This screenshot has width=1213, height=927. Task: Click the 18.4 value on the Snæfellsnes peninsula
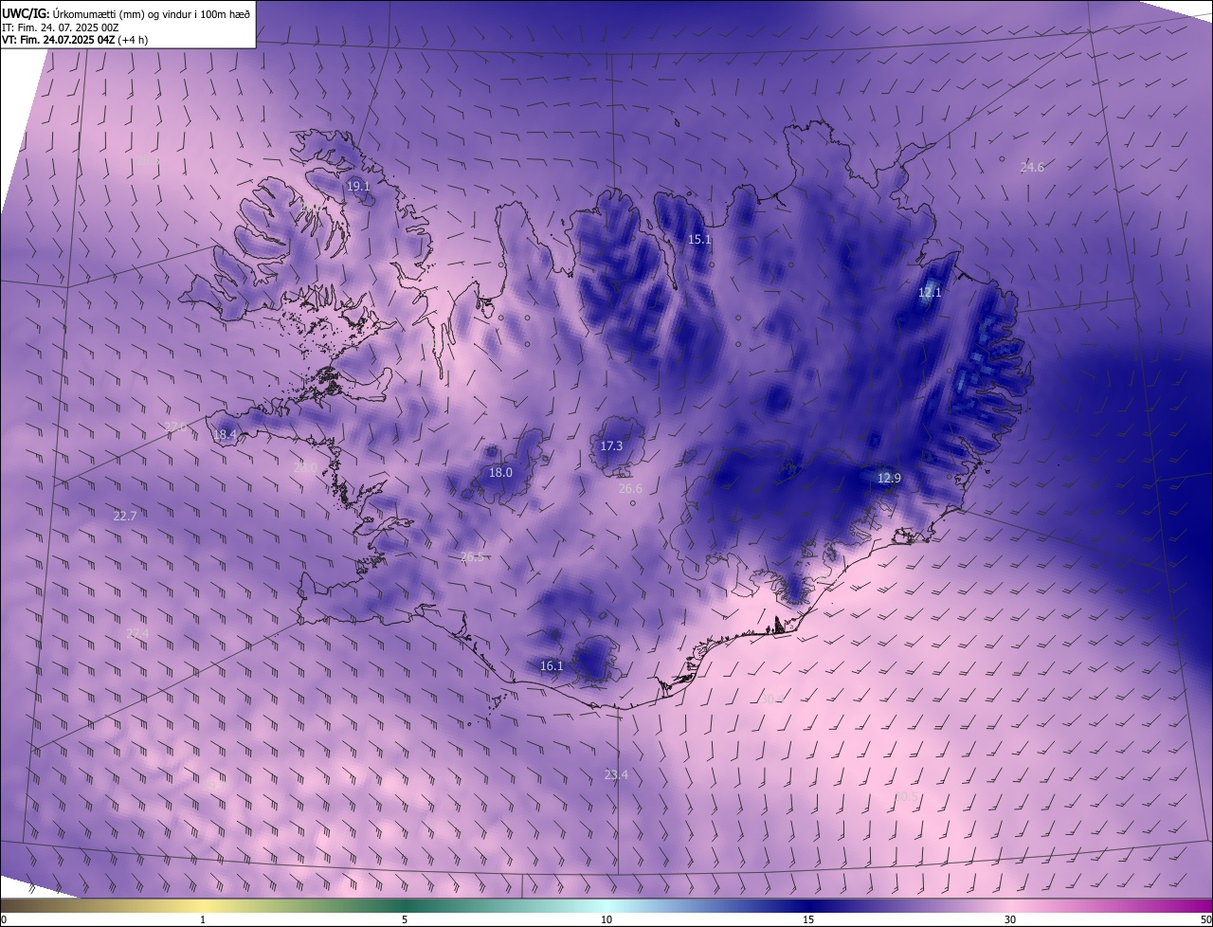pos(225,435)
